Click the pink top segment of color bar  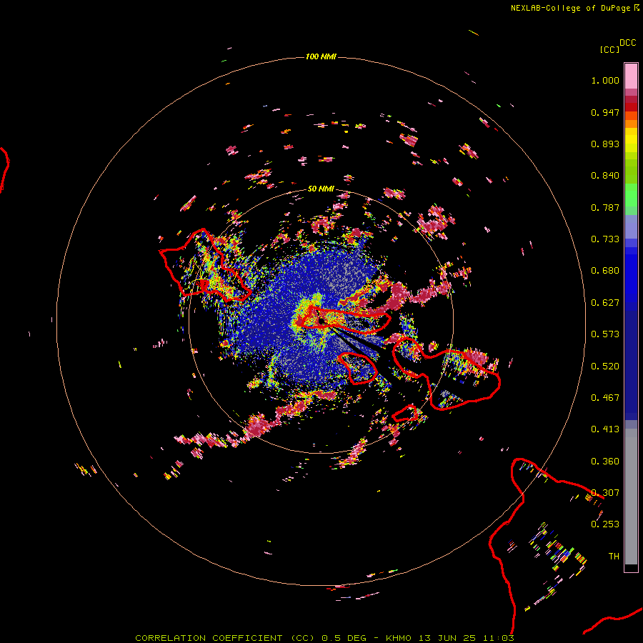(x=631, y=76)
